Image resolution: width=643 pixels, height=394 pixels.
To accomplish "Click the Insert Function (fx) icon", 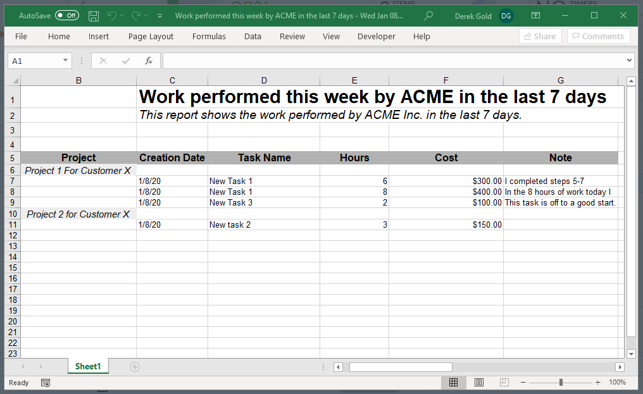I will [x=149, y=60].
